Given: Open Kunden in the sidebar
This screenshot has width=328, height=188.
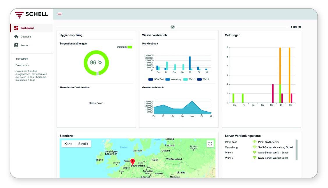Looking at the screenshot, I should [x=32, y=45].
